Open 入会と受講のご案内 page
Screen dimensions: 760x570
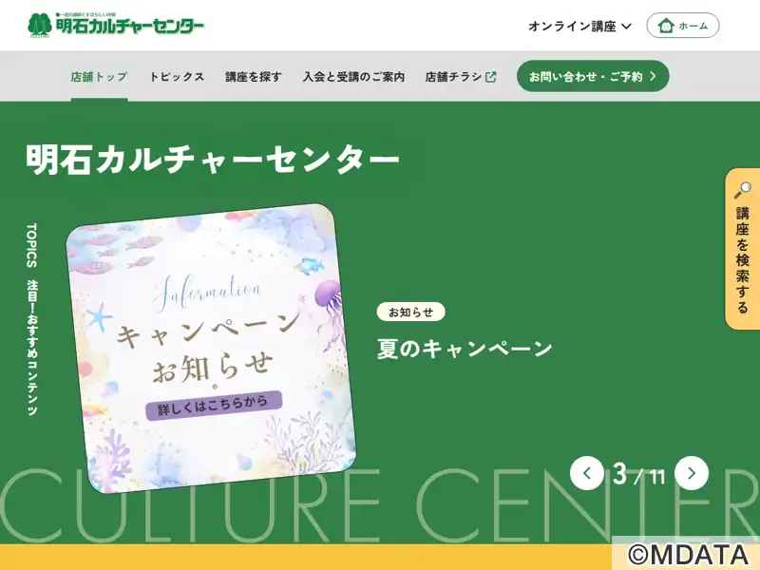coord(353,77)
